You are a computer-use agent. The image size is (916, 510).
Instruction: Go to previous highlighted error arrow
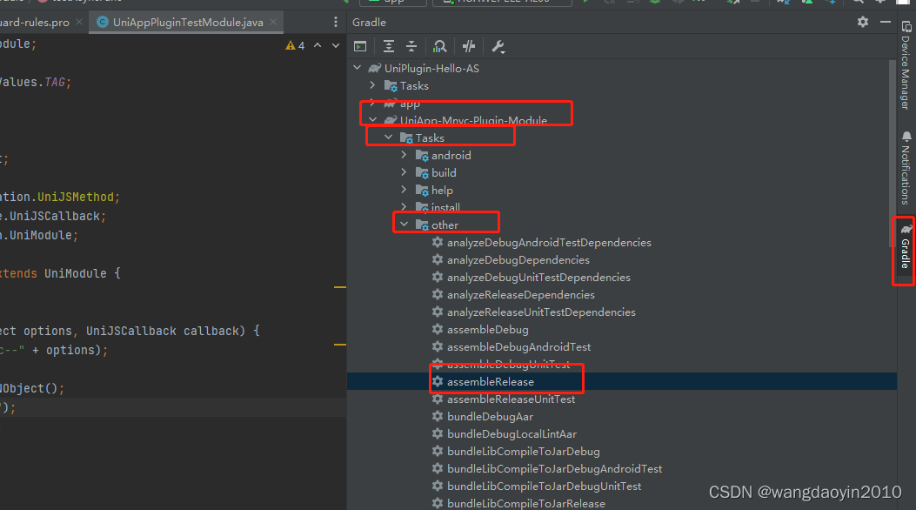click(318, 45)
